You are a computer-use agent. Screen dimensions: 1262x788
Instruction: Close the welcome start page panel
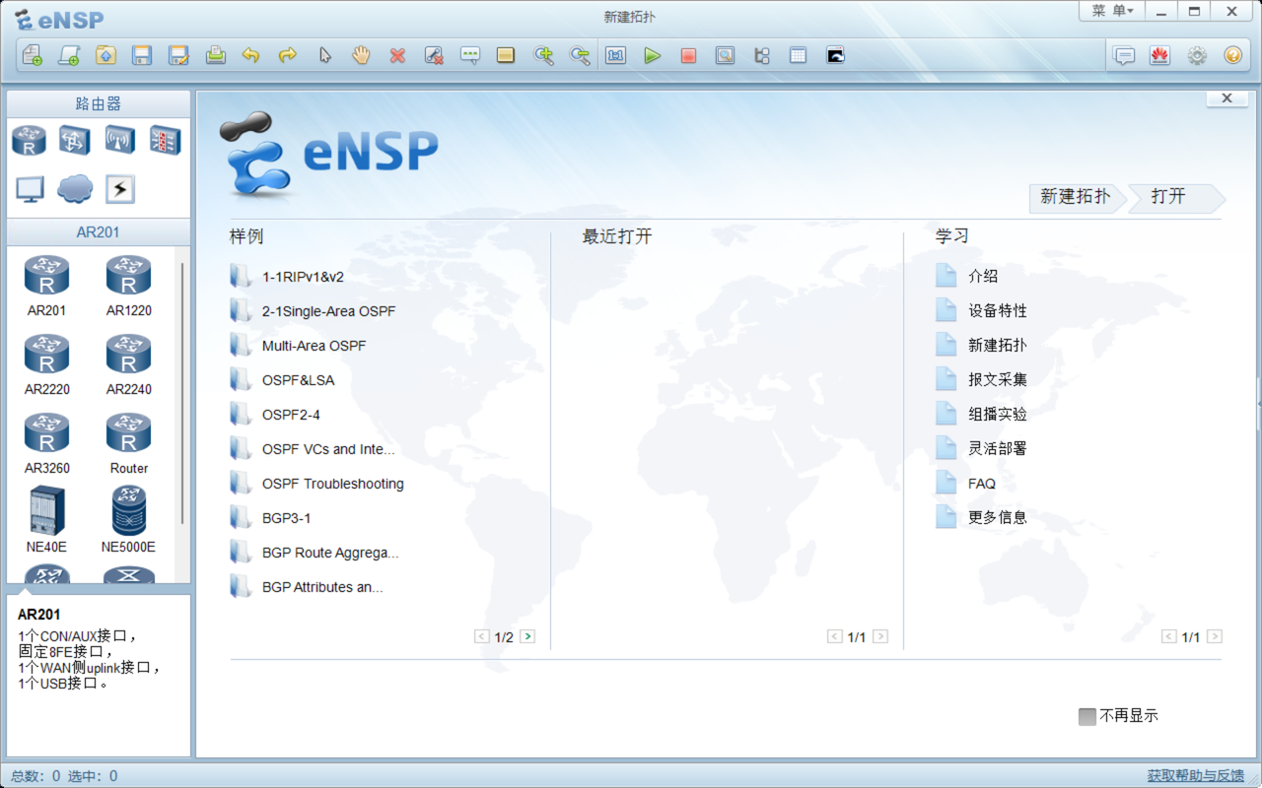coord(1227,98)
